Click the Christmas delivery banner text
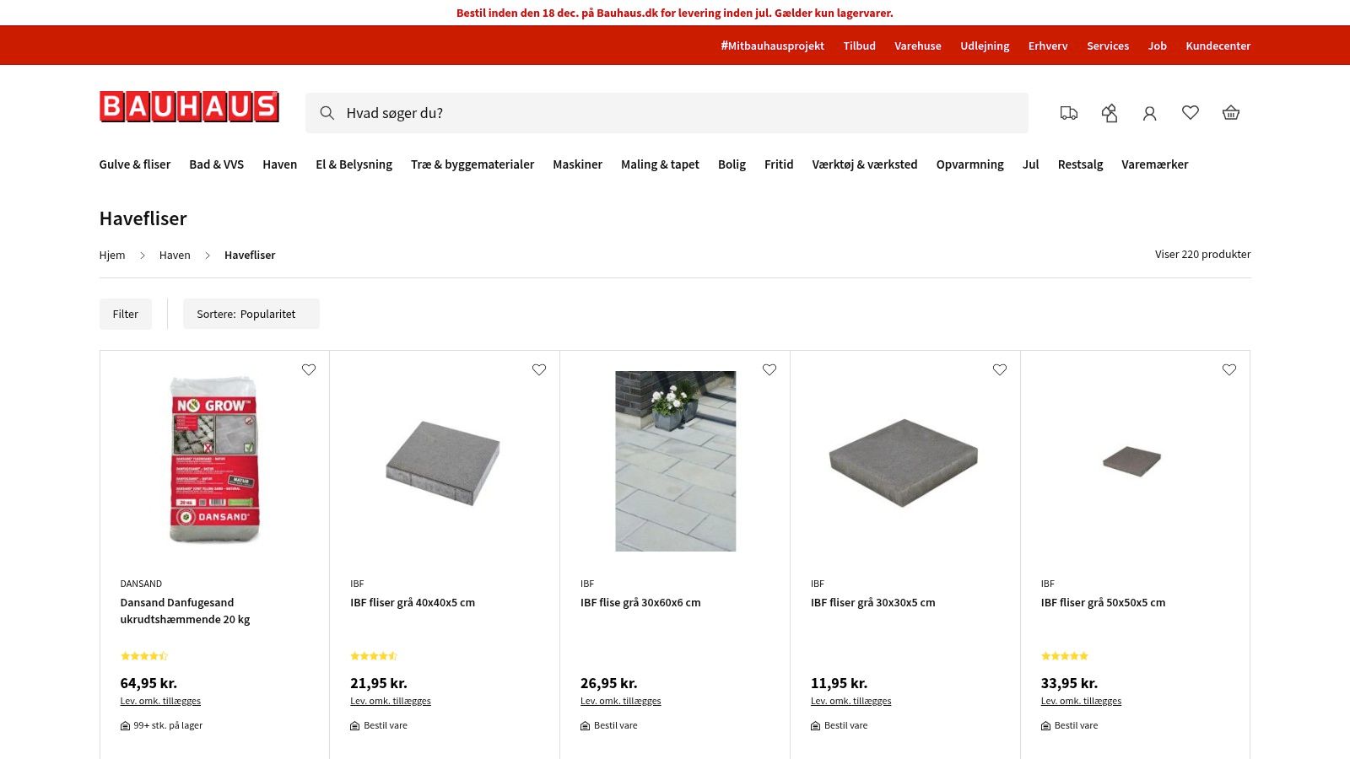Image resolution: width=1350 pixels, height=759 pixels. [x=675, y=13]
